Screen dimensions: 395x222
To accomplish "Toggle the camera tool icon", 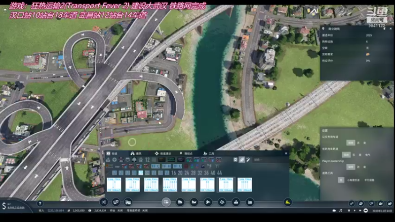I will coord(334,211).
